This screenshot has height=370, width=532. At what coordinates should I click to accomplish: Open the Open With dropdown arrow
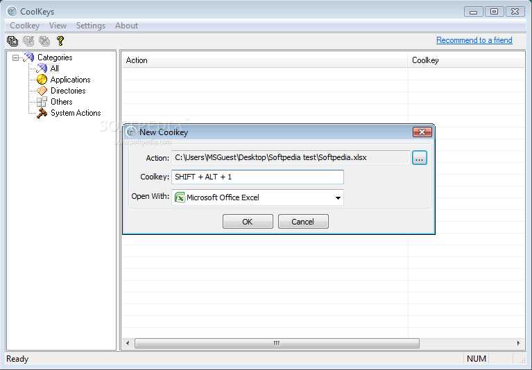pos(338,198)
